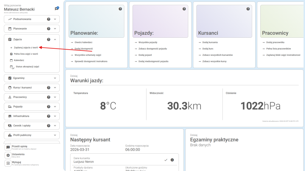Select Zaplanuj zajęcia z teorii
The width and height of the screenshot is (305, 171).
[26, 47]
